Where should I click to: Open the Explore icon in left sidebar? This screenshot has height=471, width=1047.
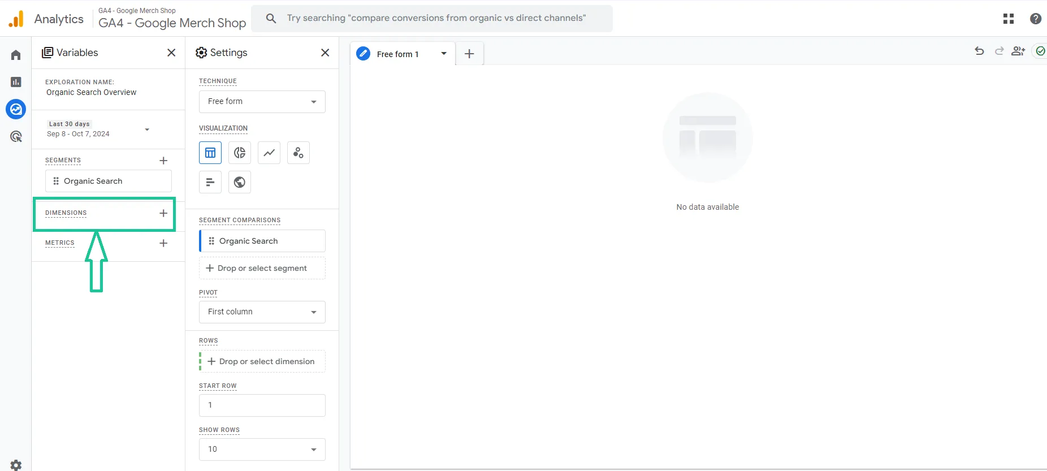pos(16,109)
